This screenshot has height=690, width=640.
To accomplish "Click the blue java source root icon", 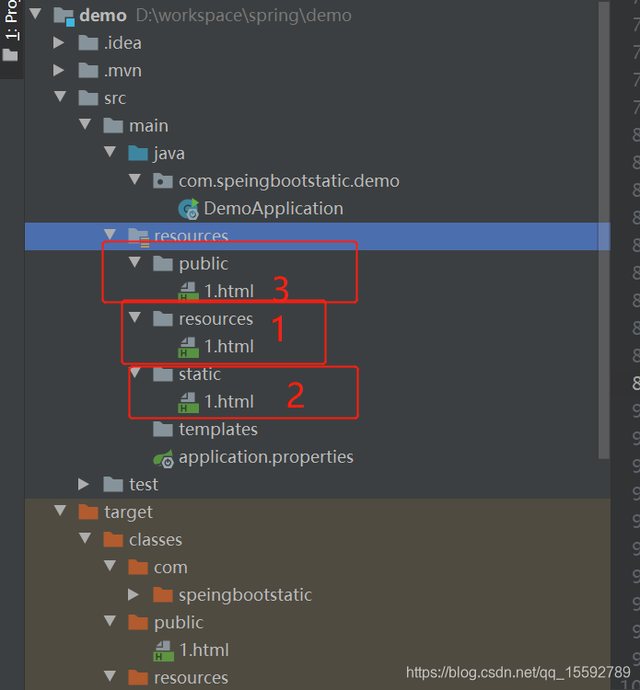I will (138, 153).
